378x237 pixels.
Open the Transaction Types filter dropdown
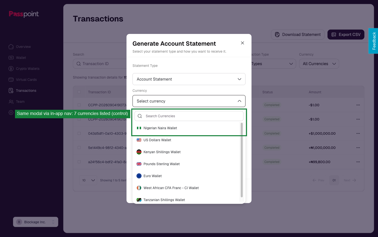(x=274, y=64)
